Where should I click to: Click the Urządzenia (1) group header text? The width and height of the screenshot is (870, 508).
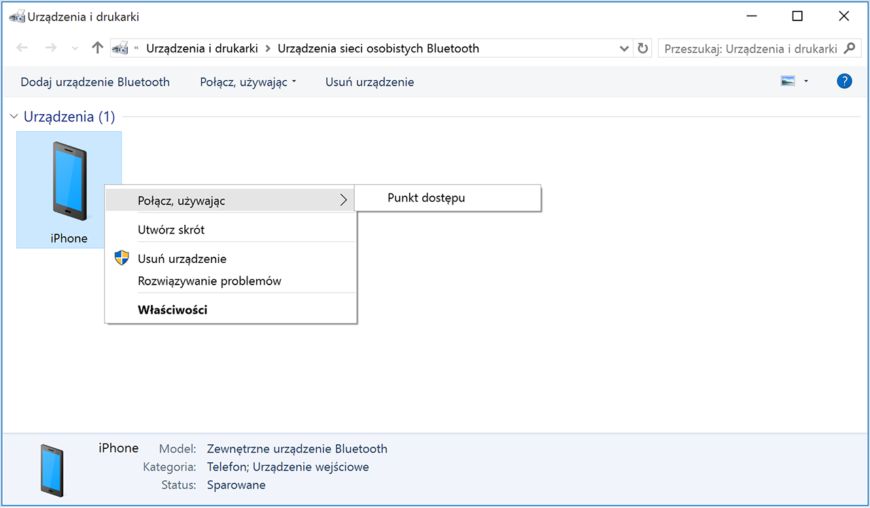pyautogui.click(x=69, y=117)
